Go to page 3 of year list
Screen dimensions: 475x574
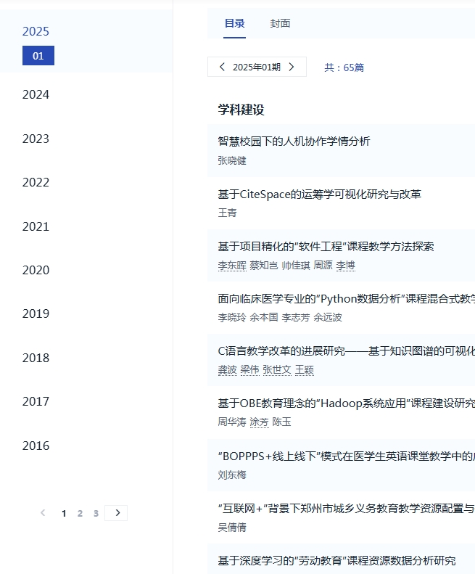pos(96,514)
